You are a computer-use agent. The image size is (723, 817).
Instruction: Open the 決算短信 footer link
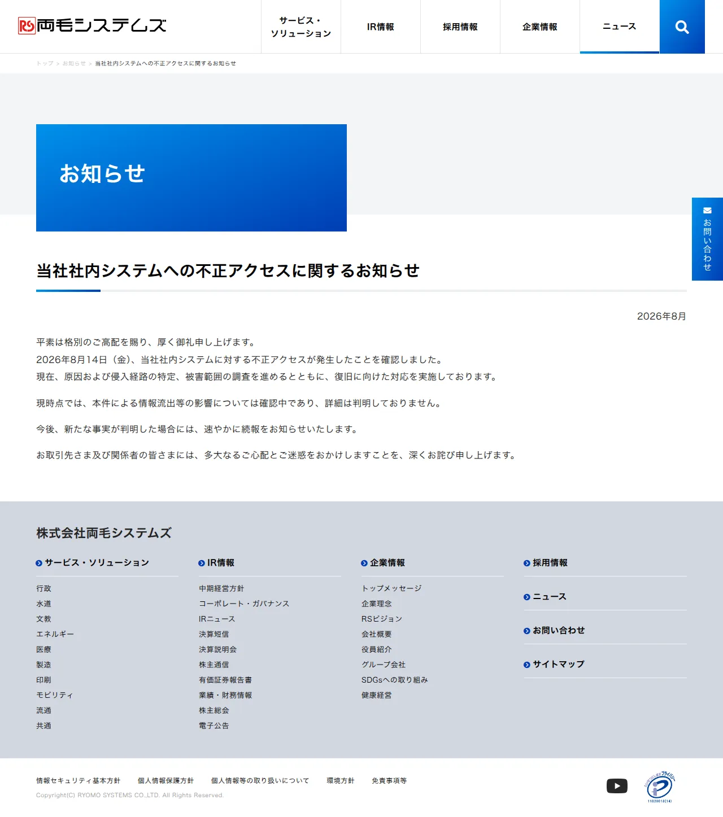[x=214, y=634]
